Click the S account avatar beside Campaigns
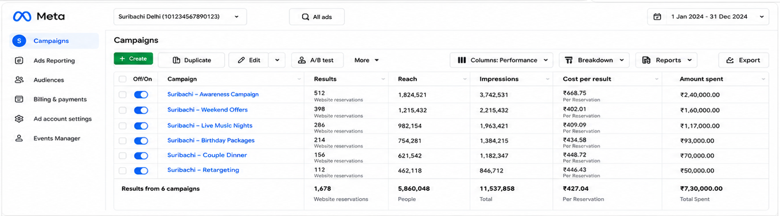780x216 pixels. click(x=19, y=41)
